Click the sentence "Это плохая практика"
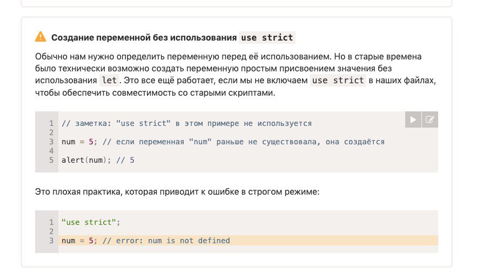Viewport: 483px width, 279px height. pos(177,192)
